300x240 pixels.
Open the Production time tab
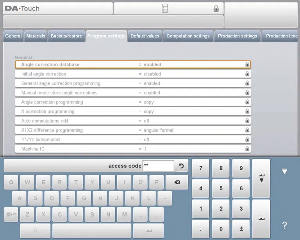click(280, 36)
